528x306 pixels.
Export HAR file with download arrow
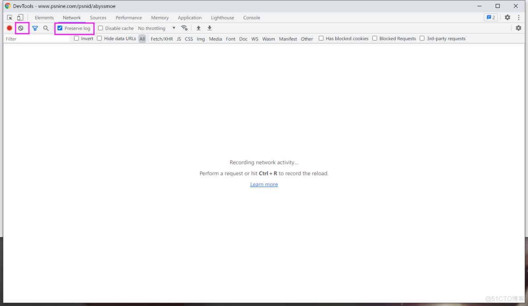pyautogui.click(x=210, y=28)
